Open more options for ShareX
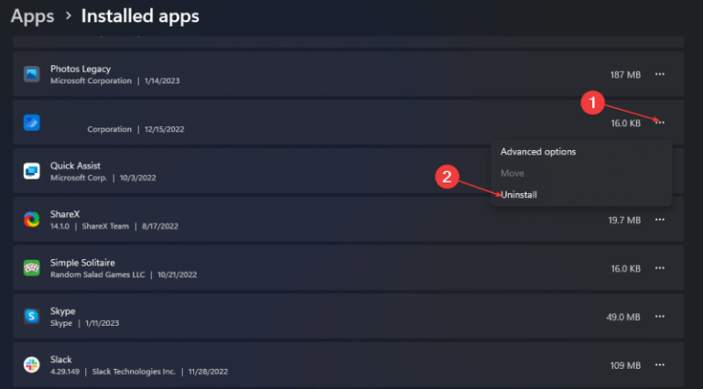Screen dimensions: 703x389 point(660,220)
